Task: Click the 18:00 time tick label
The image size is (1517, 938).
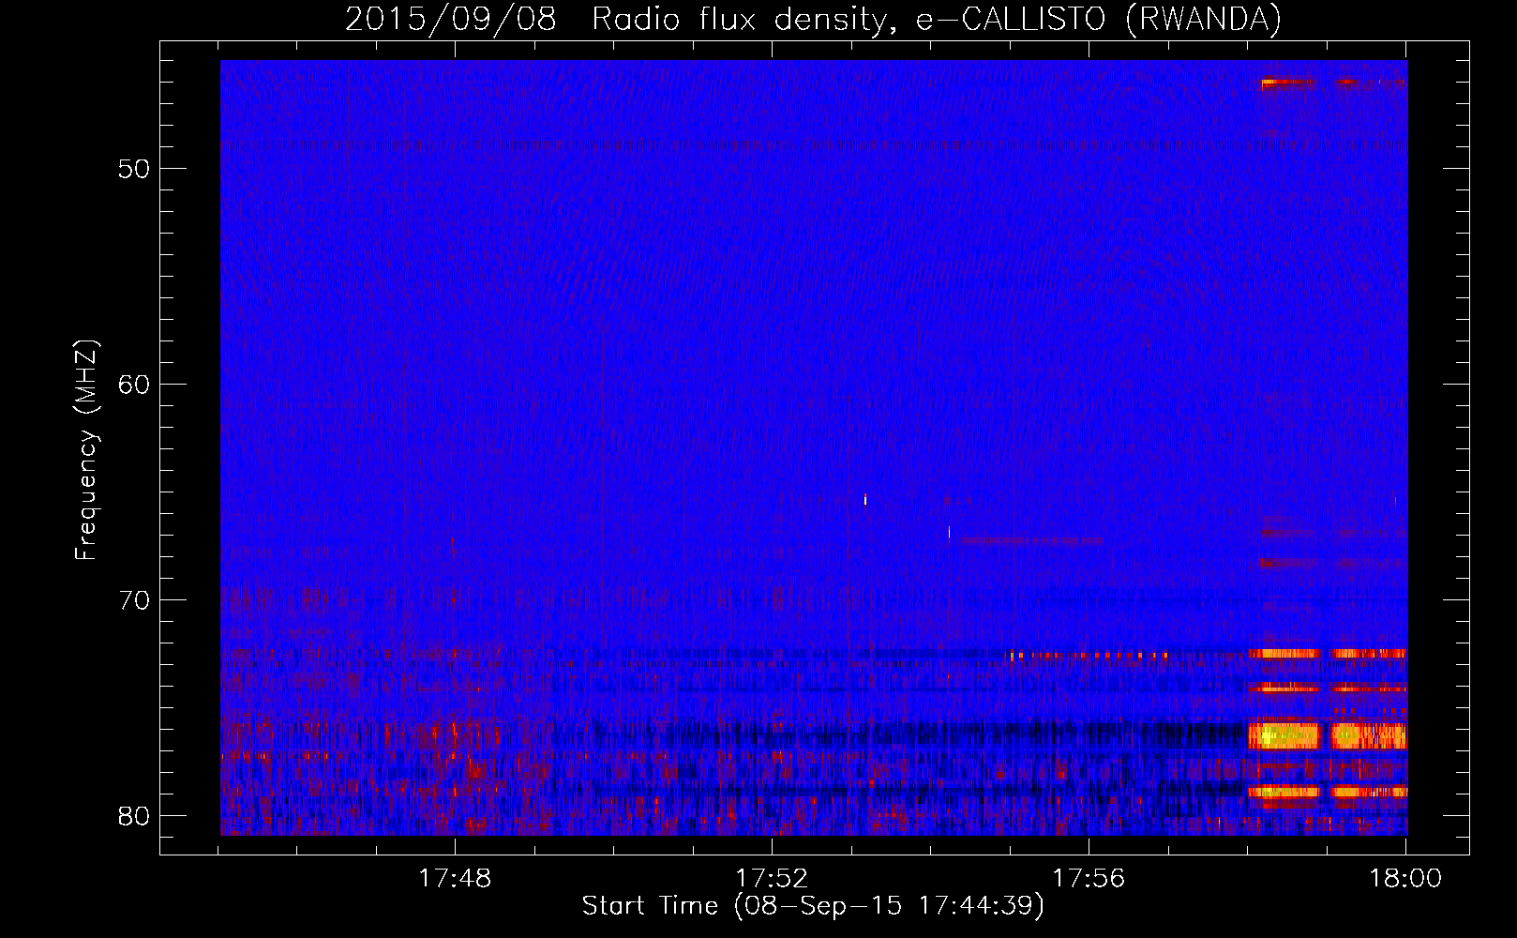Action: pyautogui.click(x=1405, y=879)
